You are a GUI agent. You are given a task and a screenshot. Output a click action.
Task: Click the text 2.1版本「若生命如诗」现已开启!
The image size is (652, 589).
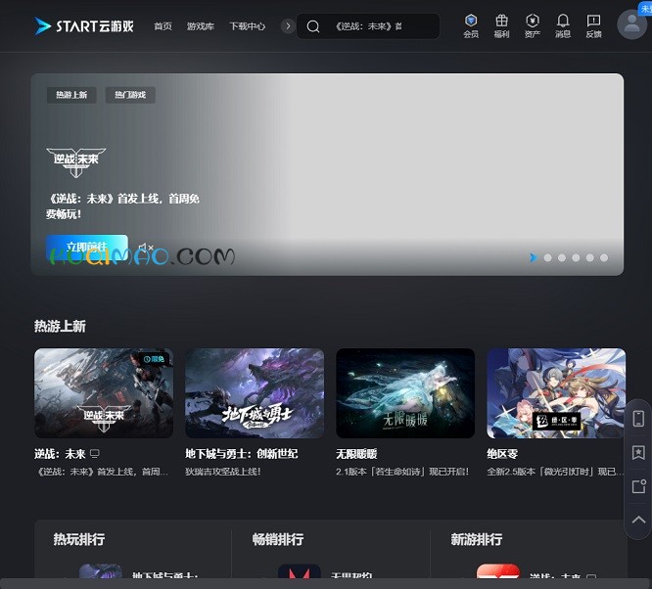pyautogui.click(x=402, y=472)
